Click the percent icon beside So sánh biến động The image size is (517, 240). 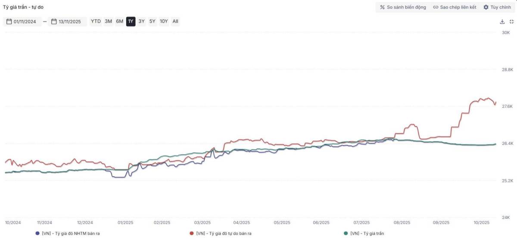click(x=382, y=7)
